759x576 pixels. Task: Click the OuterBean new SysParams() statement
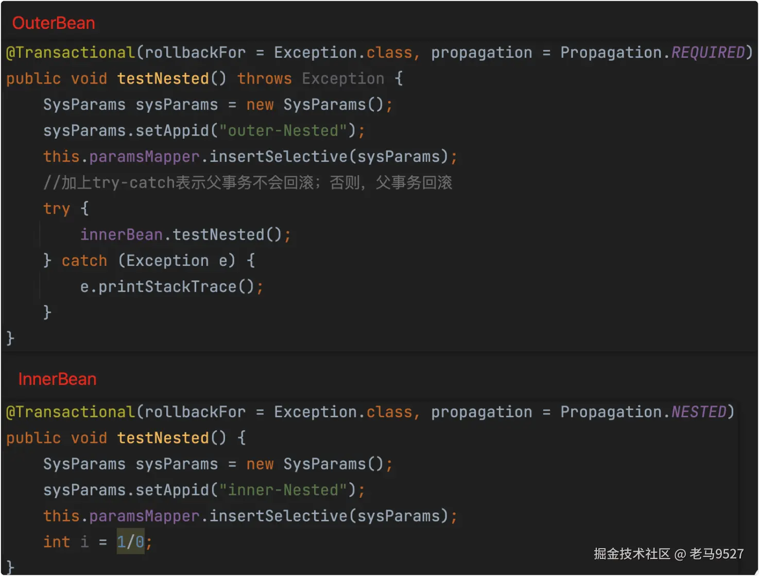pyautogui.click(x=218, y=105)
